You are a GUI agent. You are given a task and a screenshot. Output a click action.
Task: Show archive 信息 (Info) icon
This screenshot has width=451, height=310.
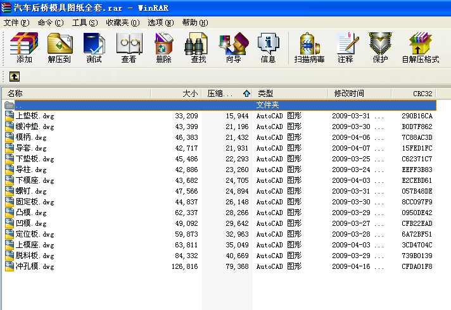coord(268,47)
